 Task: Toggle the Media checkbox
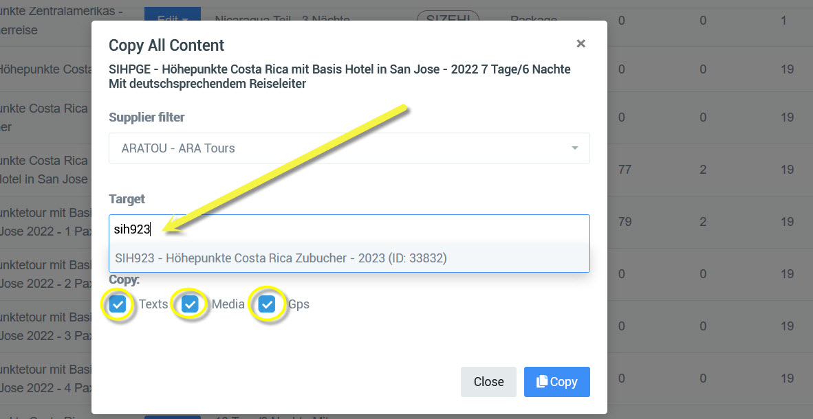[x=191, y=304]
